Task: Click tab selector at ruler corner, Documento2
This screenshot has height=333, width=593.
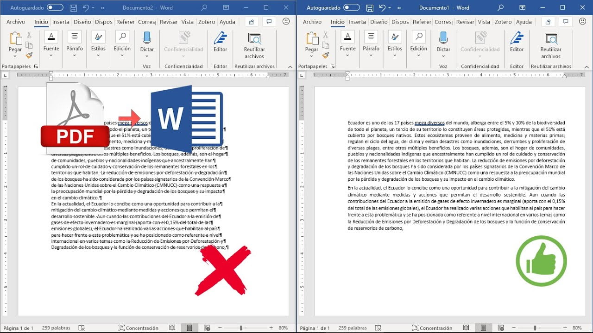Action: 5,75
